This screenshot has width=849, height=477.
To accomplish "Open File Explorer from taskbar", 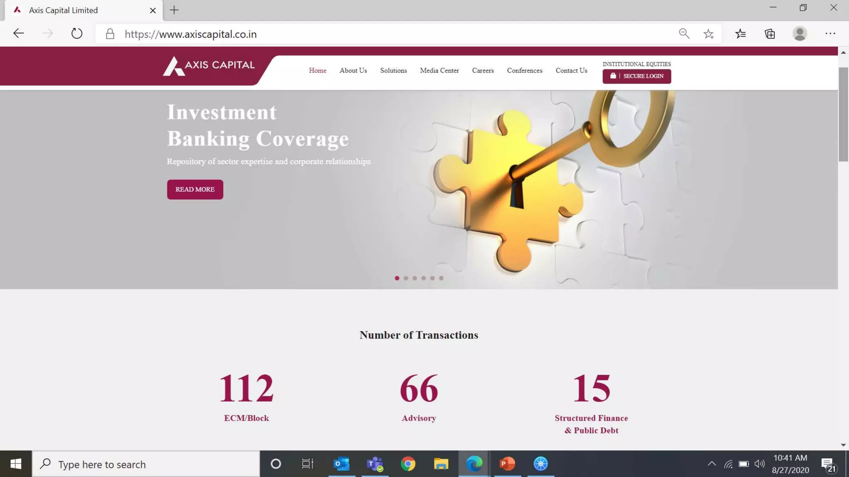I will pos(441,464).
